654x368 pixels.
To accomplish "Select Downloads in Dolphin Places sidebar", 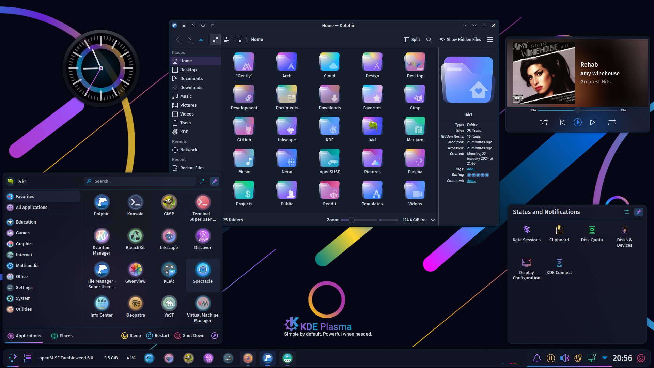I will coord(195,88).
